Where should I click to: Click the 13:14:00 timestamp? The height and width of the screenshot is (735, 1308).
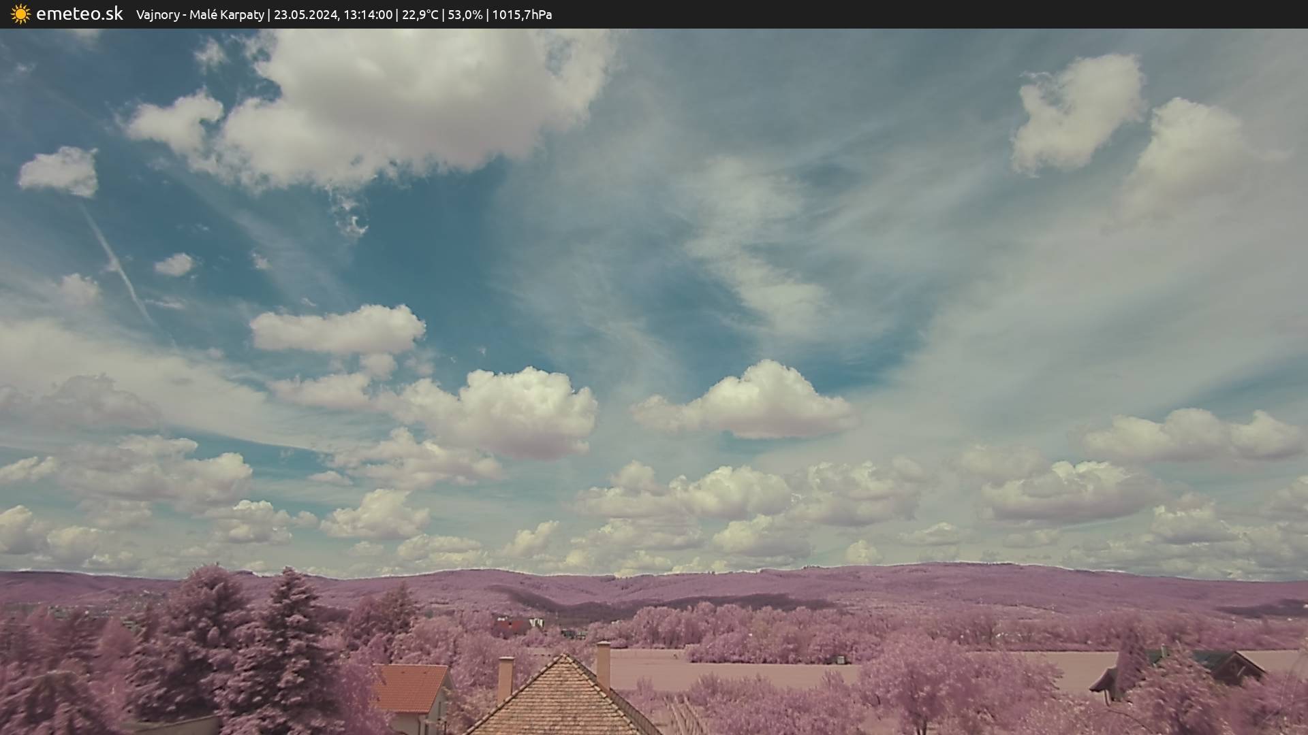368,15
